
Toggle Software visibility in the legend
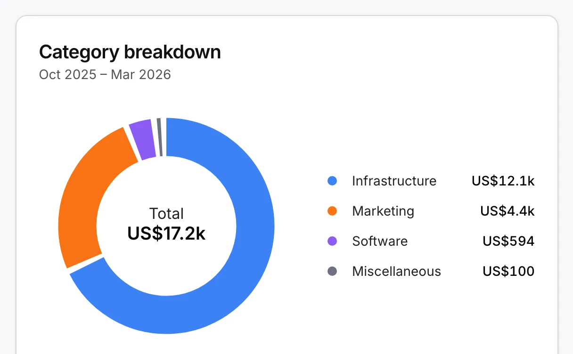pos(379,241)
